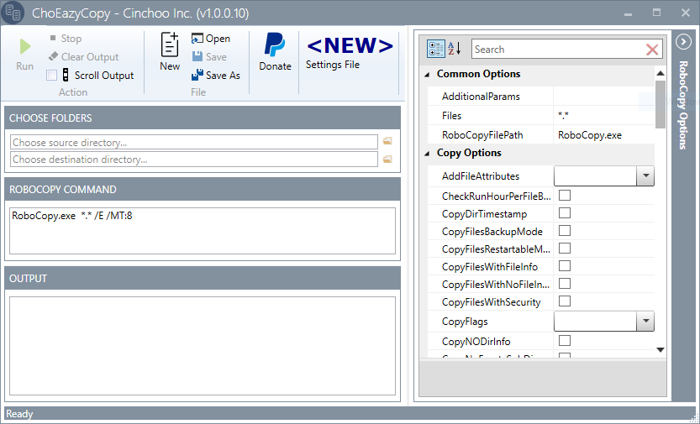
Task: Click inside the Output text area
Action: [x=203, y=346]
